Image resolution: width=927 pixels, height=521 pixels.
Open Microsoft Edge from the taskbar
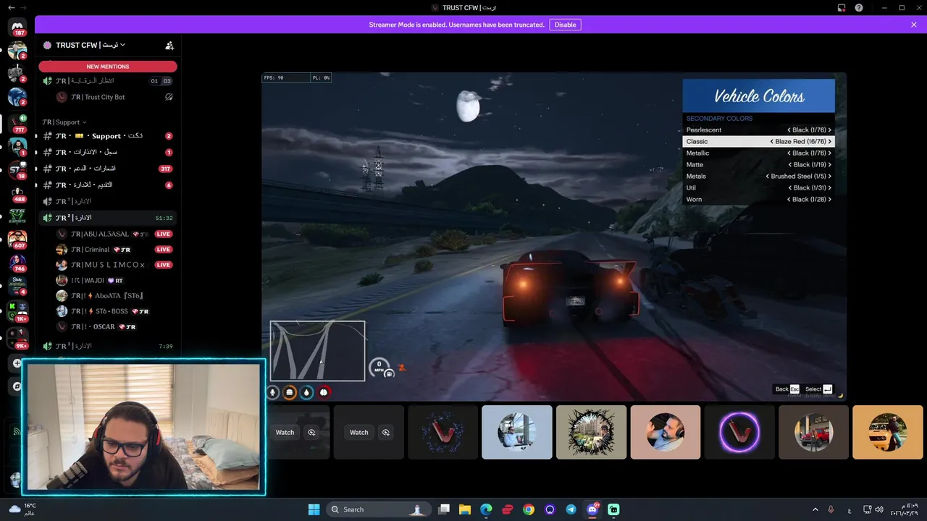(x=486, y=509)
